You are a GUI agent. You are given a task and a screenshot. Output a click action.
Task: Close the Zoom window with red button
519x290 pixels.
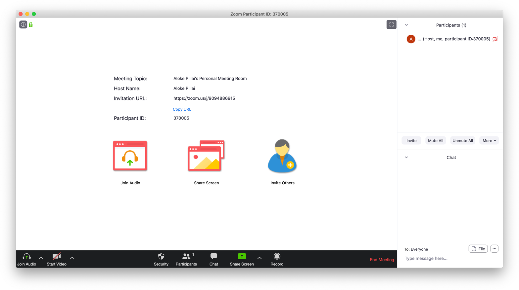(x=21, y=14)
